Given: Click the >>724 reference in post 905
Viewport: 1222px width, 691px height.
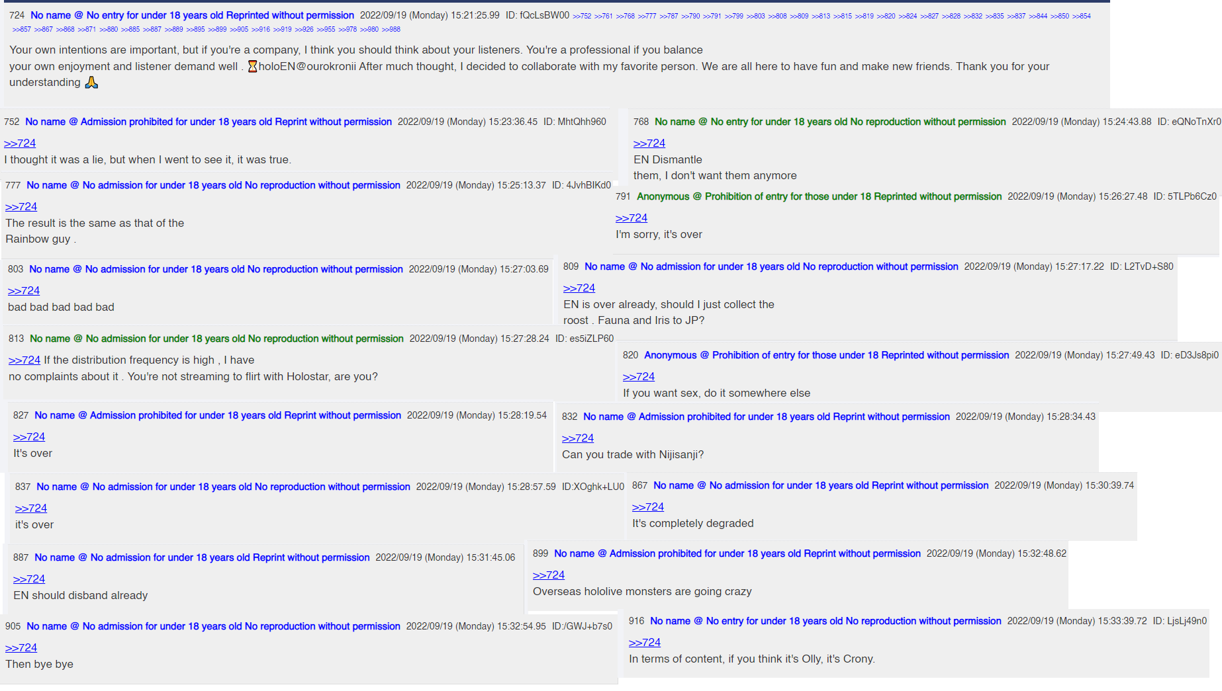Looking at the screenshot, I should pos(21,647).
